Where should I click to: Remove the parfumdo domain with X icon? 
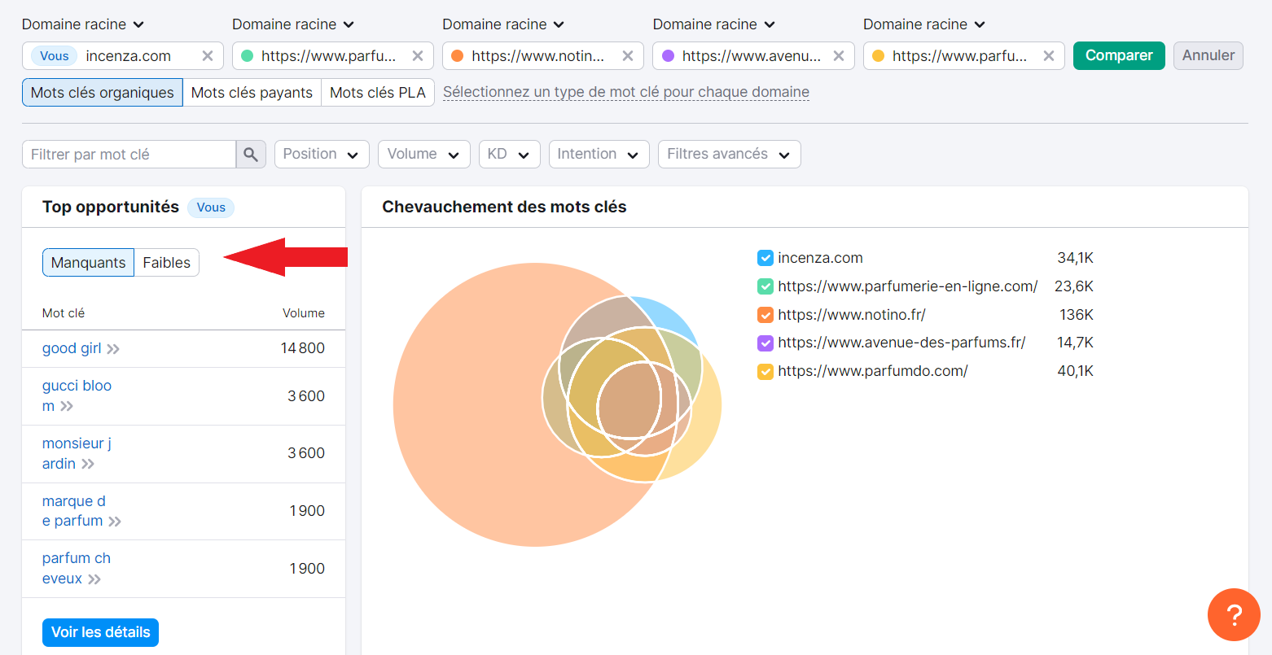(x=1049, y=56)
